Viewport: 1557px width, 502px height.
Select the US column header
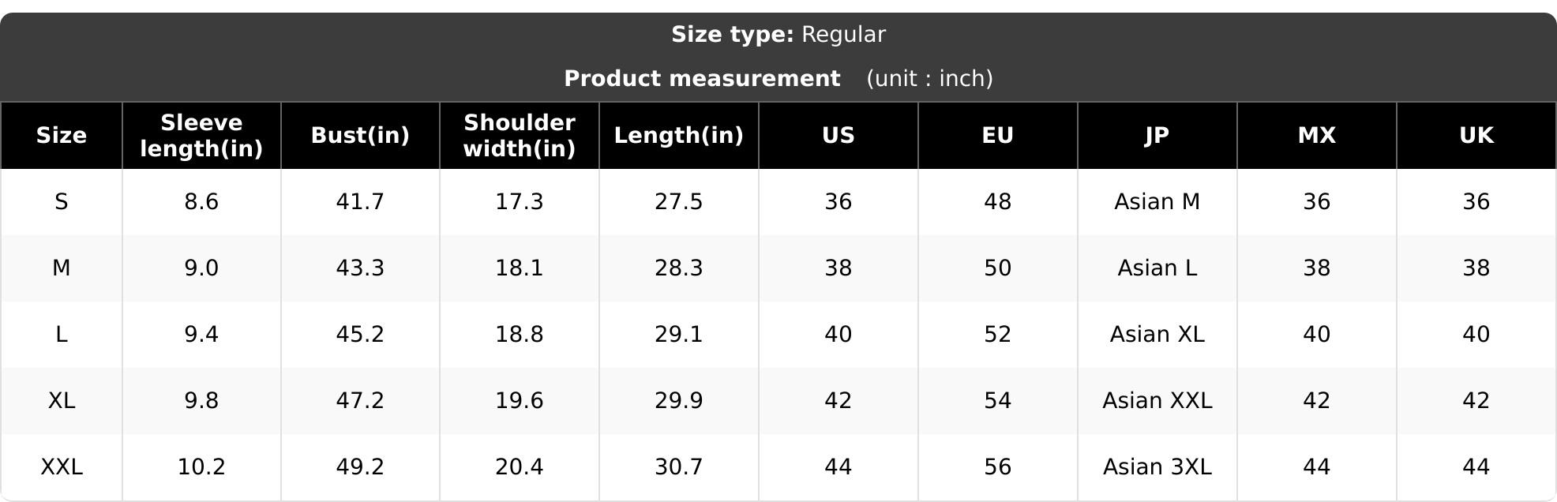(x=839, y=136)
